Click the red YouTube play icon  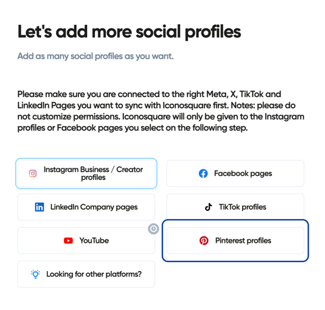[68, 241]
